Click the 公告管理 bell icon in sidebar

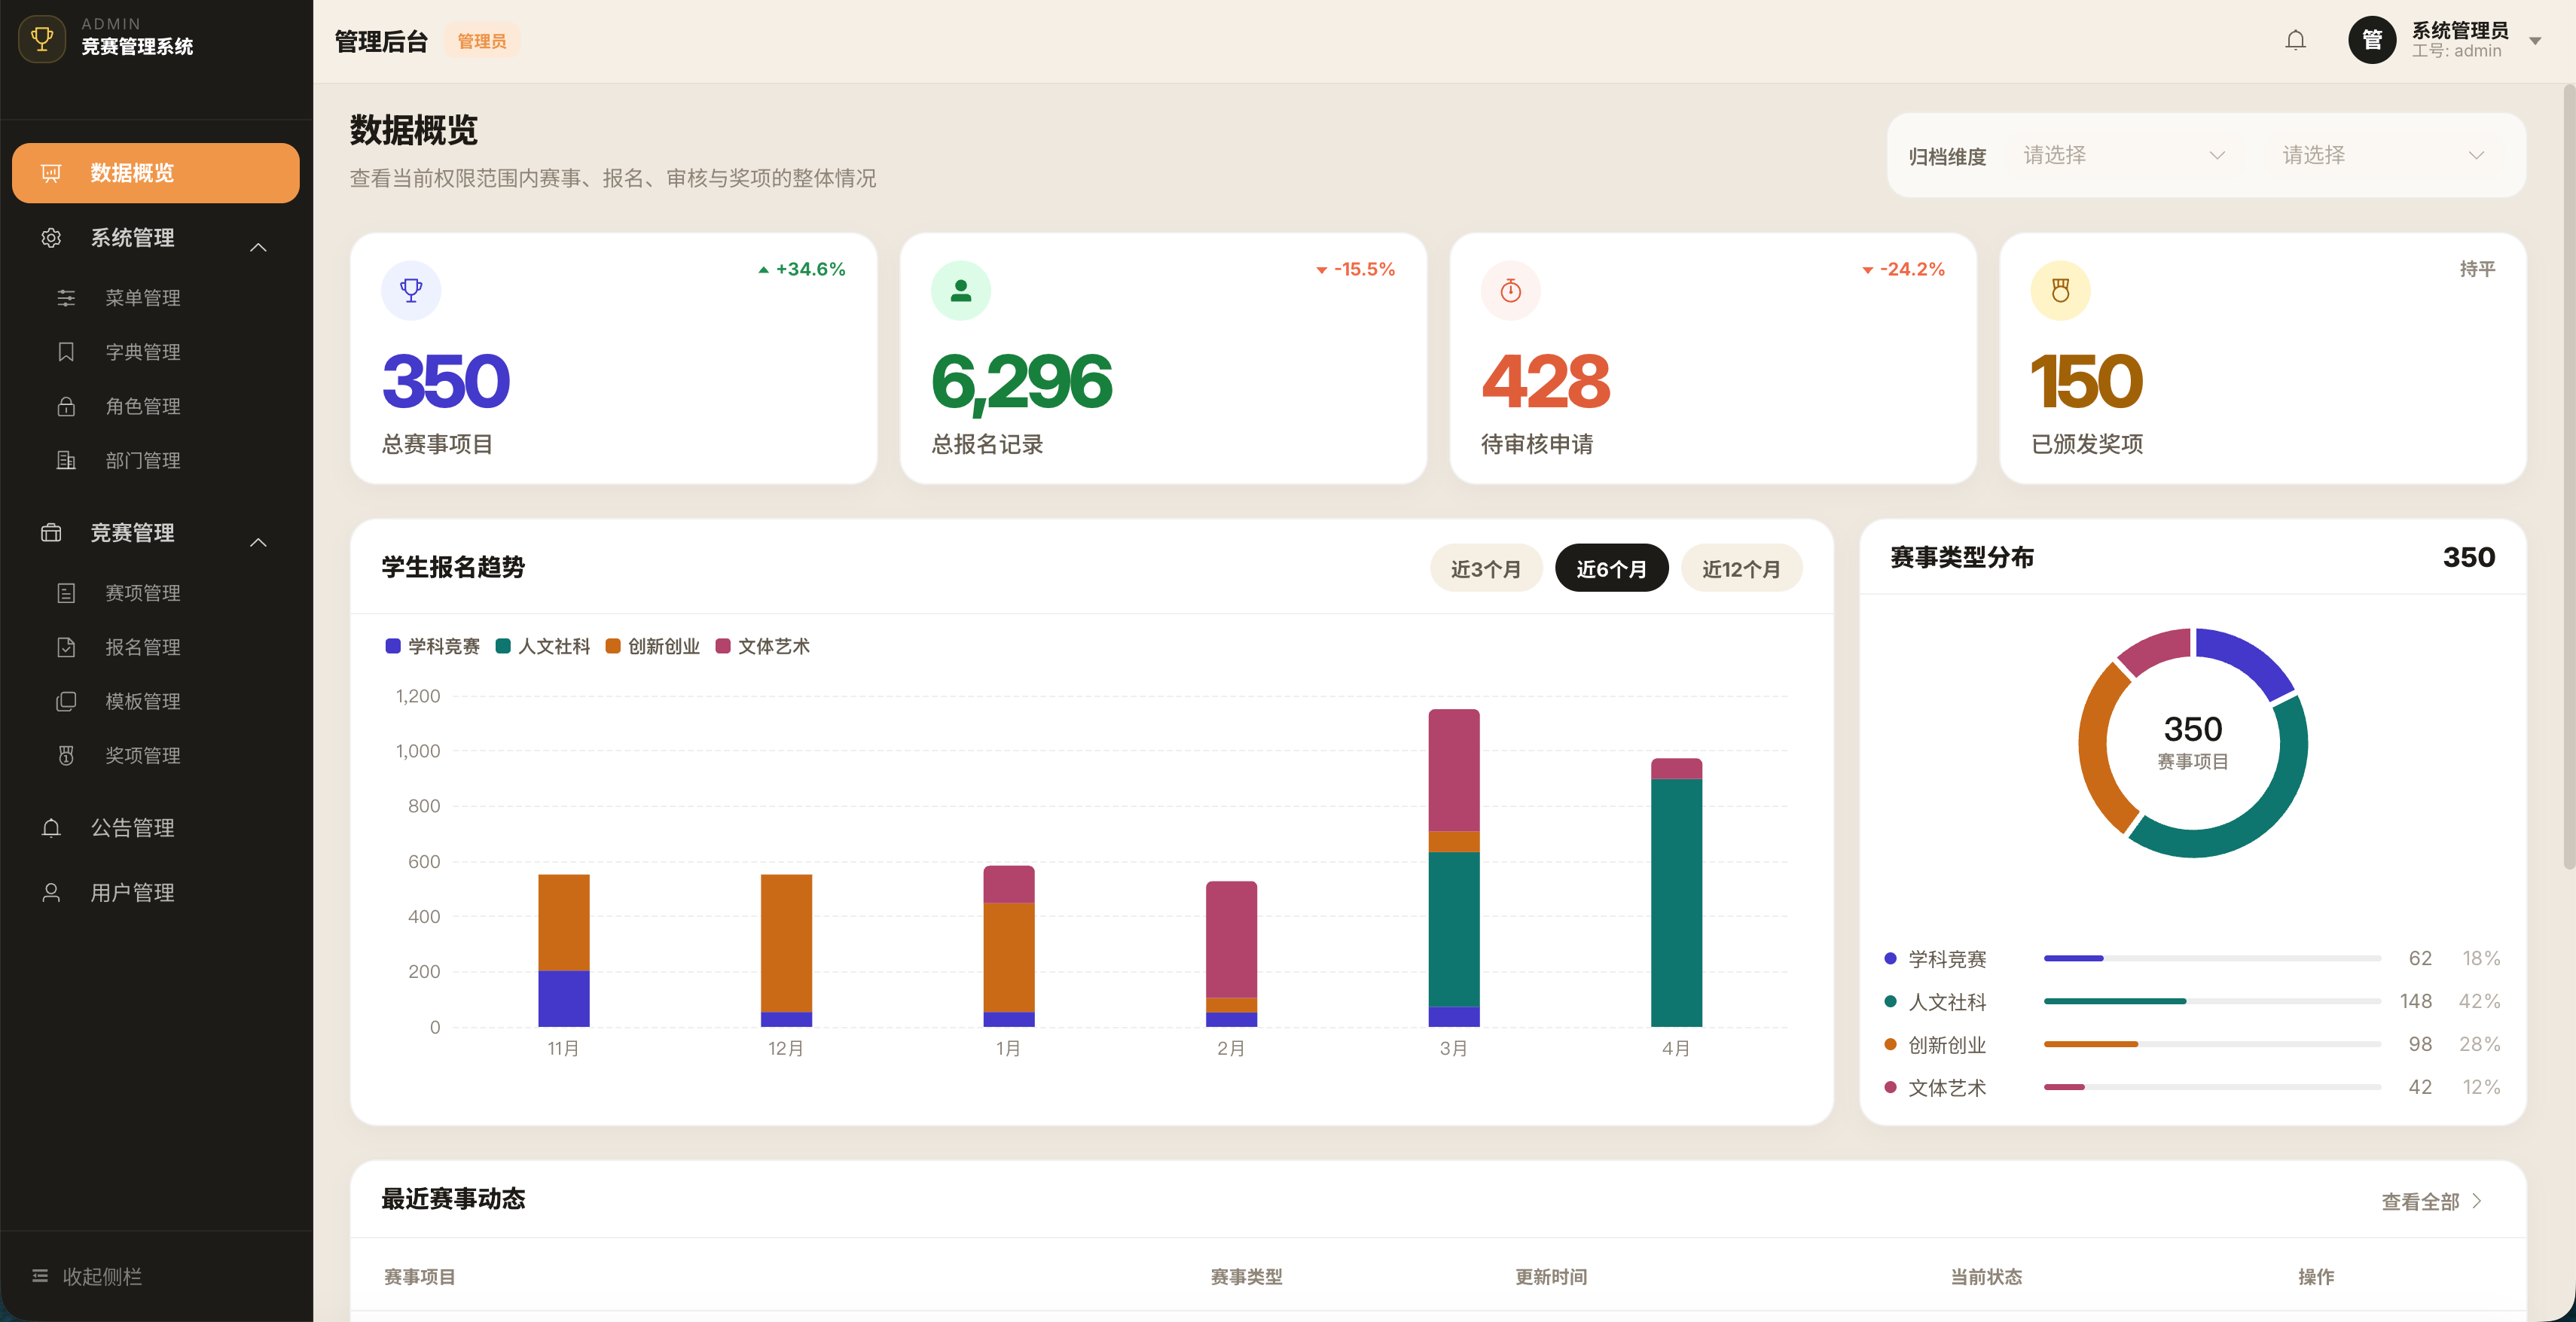tap(51, 827)
